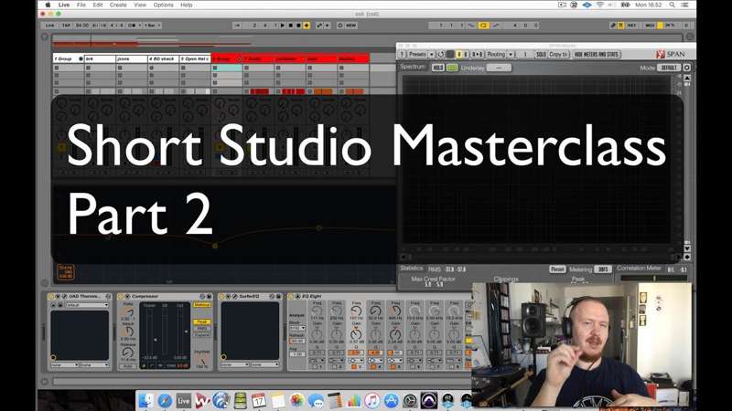Open App Store from the dock
This screenshot has height=411, width=732.
pyautogui.click(x=392, y=401)
